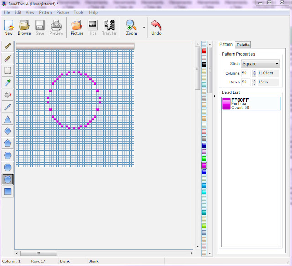Viewport: 292px width, 266px height.
Task: Select the Circle shape tool
Action: (x=8, y=179)
